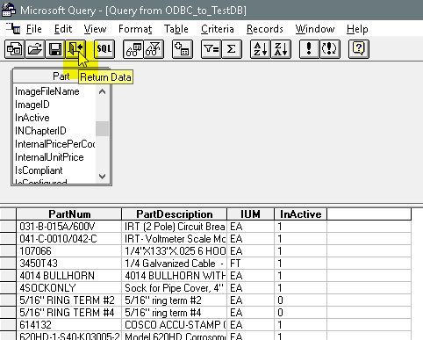Click the cell 614132

pyautogui.click(x=69, y=325)
